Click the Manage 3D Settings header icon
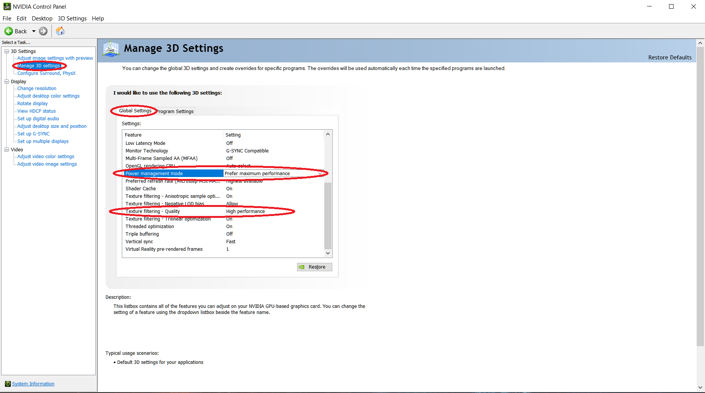The image size is (705, 393). 111,49
